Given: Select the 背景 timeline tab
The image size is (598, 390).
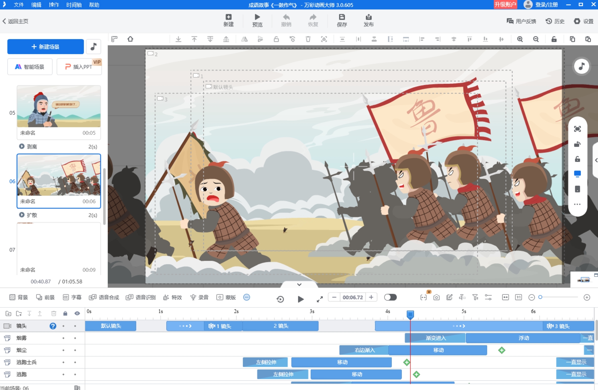Looking at the screenshot, I should [x=19, y=297].
